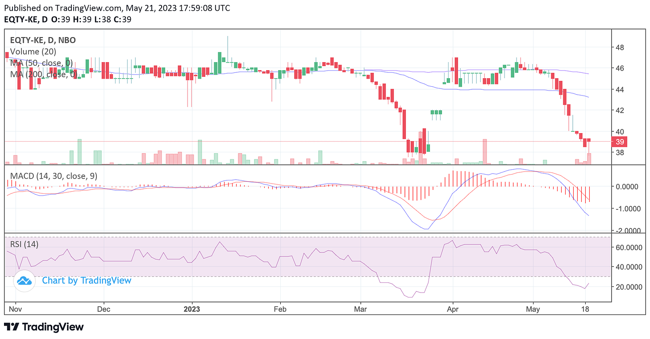Click the 42 price axis label
Viewport: 650px width, 339px height.
tap(620, 110)
